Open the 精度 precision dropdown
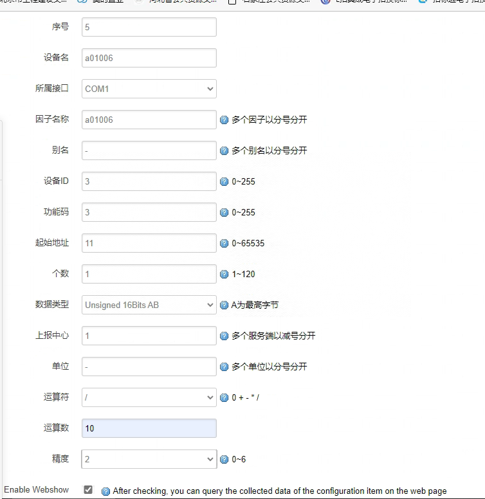Screen dimensions: 485x499 click(x=149, y=459)
